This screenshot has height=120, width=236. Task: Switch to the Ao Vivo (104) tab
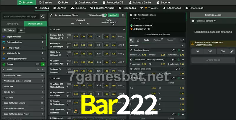[x=12, y=24]
